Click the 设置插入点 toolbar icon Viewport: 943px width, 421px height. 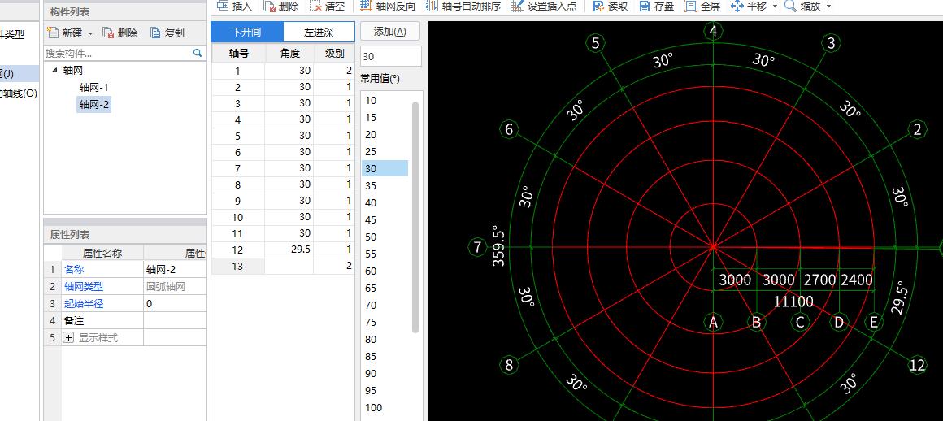(517, 6)
